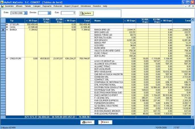The height and width of the screenshot is (129, 195).
Task: Open the Intretinere menu
Action: [86, 6]
